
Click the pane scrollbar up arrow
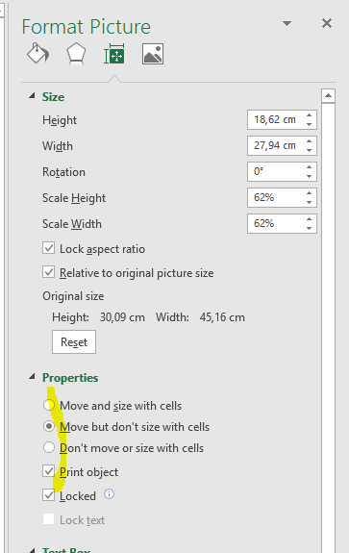328,95
